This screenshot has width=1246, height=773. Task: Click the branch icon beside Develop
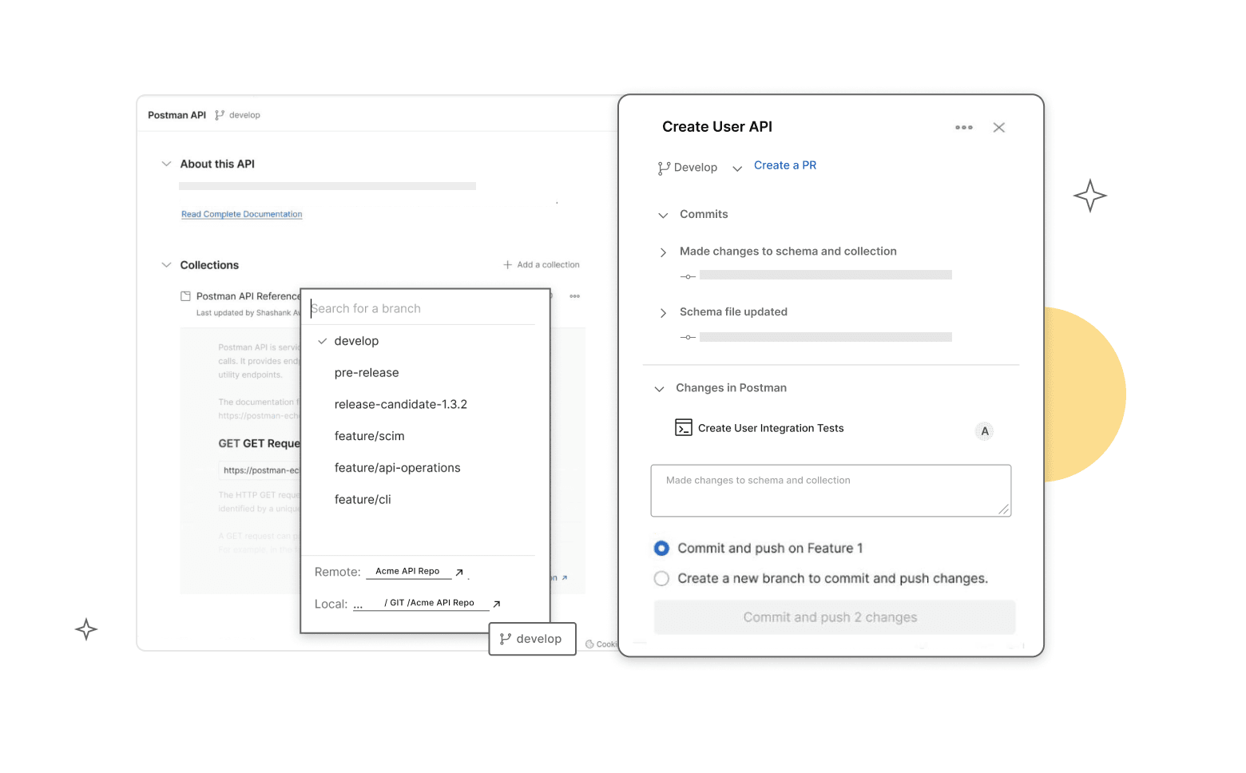click(x=664, y=168)
